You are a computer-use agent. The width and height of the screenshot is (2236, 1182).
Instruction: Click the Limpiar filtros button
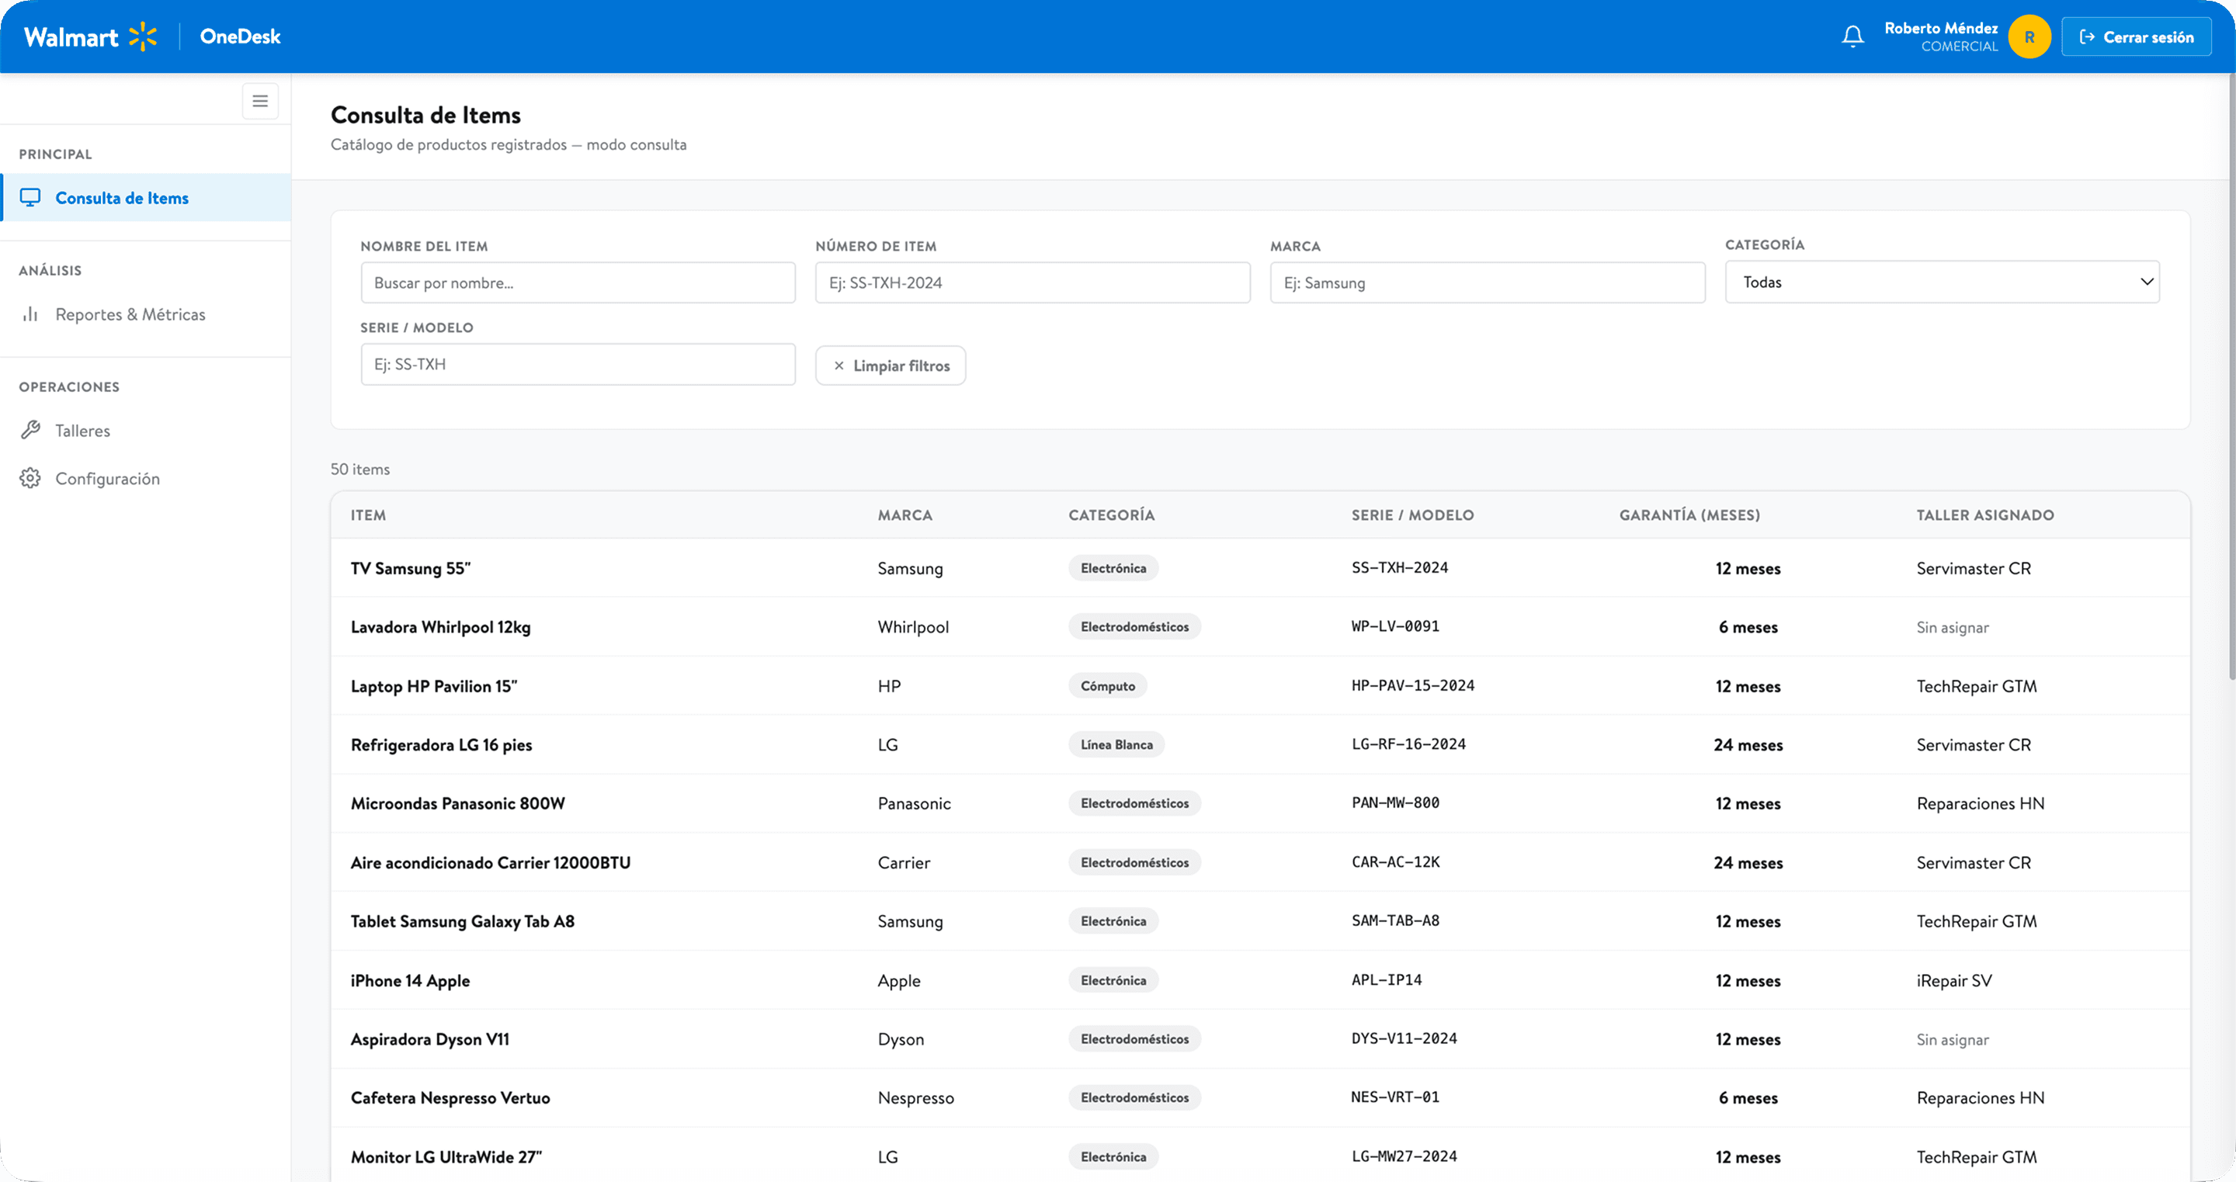coord(891,366)
